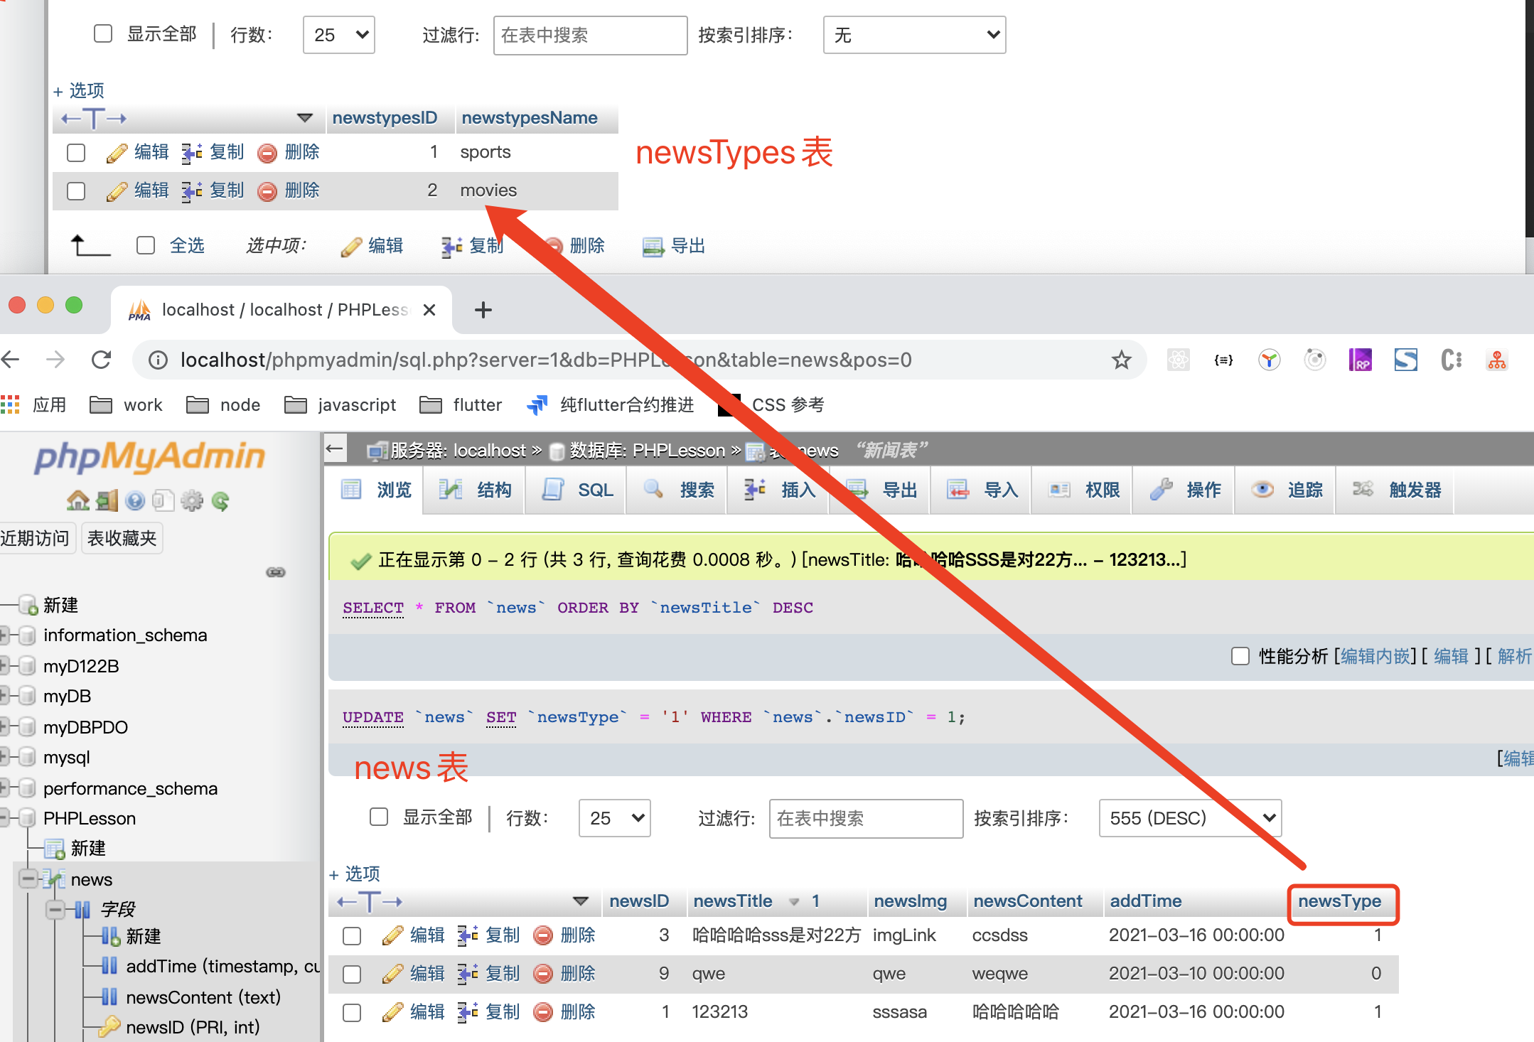Click the edit pencil icon for movies row
Image resolution: width=1534 pixels, height=1042 pixels.
(117, 191)
